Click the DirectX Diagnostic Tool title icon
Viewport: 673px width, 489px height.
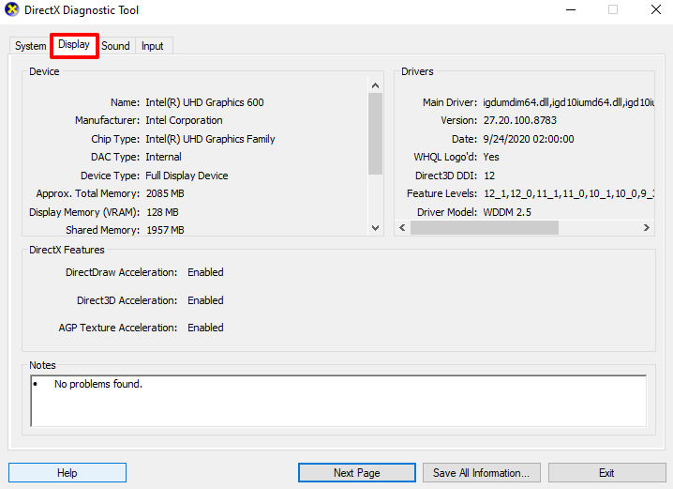point(11,9)
